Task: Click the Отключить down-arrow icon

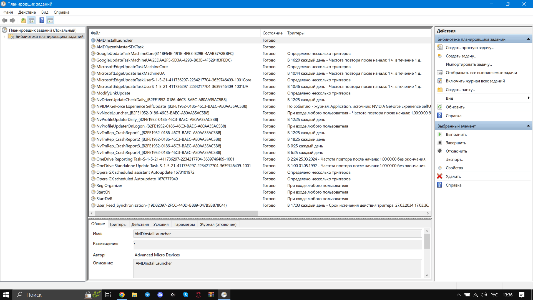Action: [440, 151]
